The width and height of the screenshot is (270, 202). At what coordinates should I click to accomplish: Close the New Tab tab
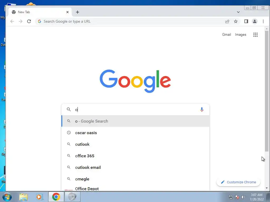pos(67,12)
